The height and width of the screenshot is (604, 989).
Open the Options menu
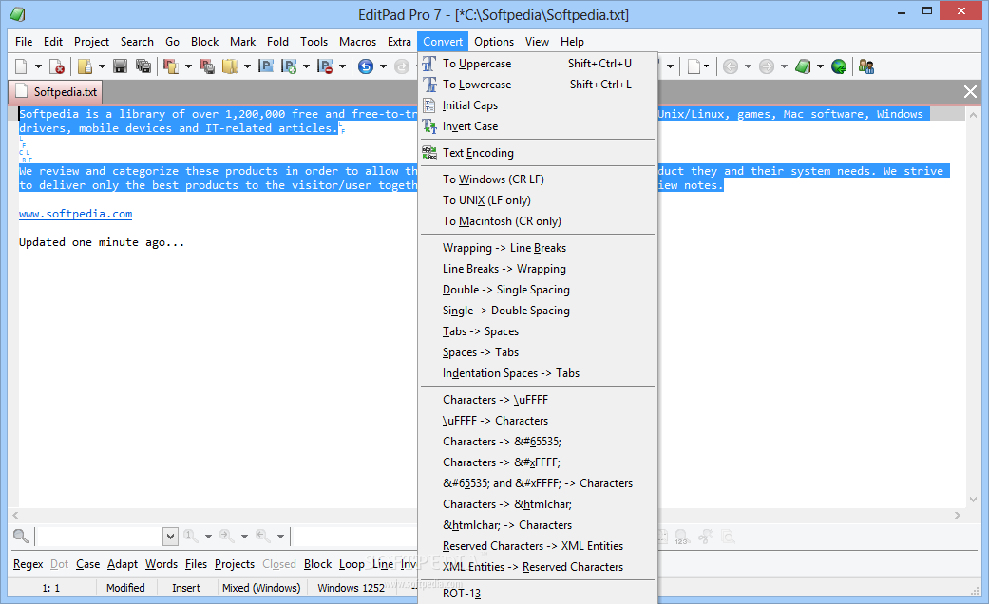(494, 42)
